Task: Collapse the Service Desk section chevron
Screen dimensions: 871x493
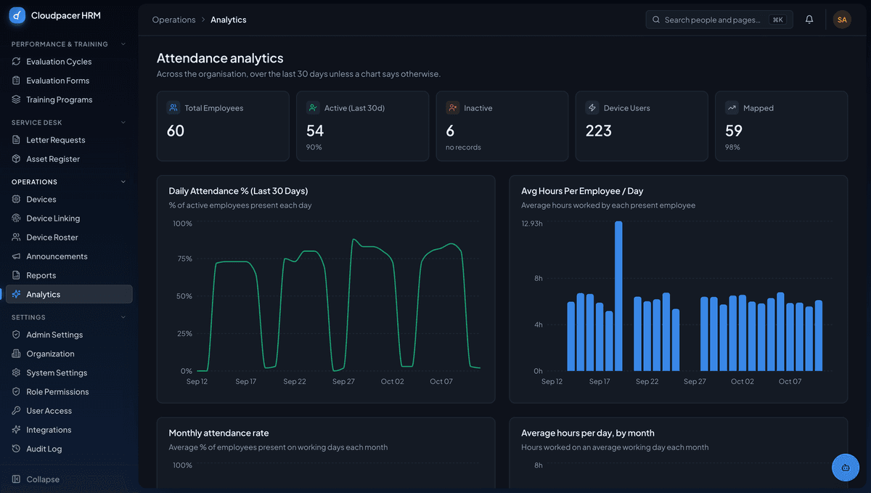Action: coord(123,123)
